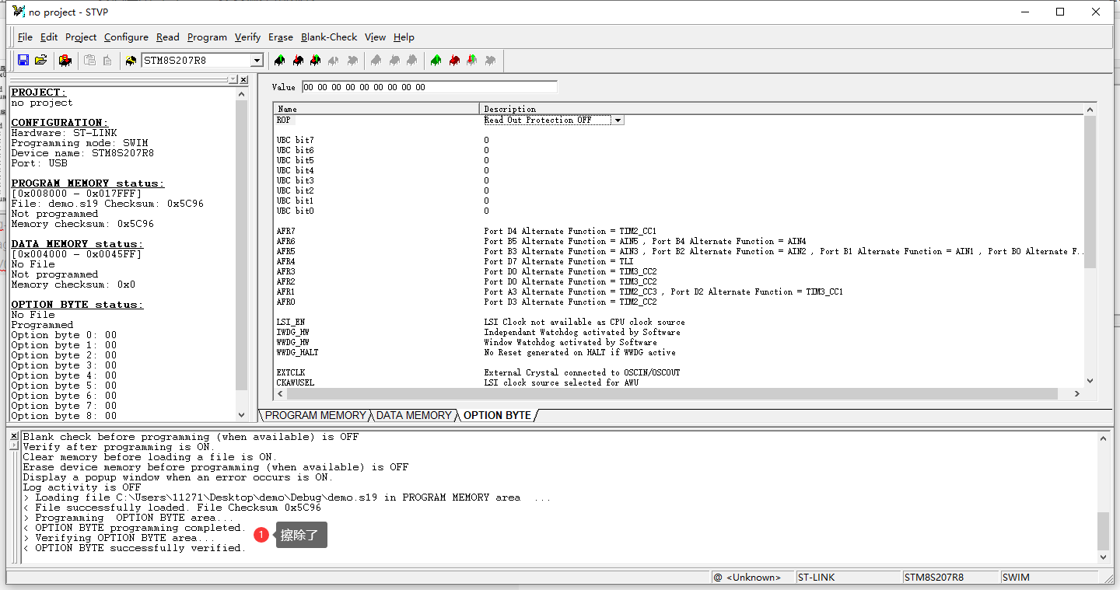Viewport: 1120px width, 590px height.
Task: Click ST-LINK entry in status bar
Action: click(849, 578)
